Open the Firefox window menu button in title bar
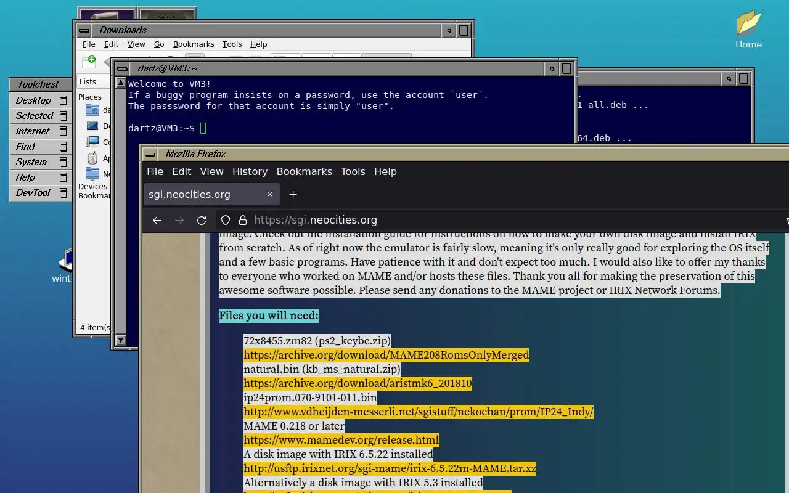Viewport: 789px width, 493px height. [x=151, y=154]
